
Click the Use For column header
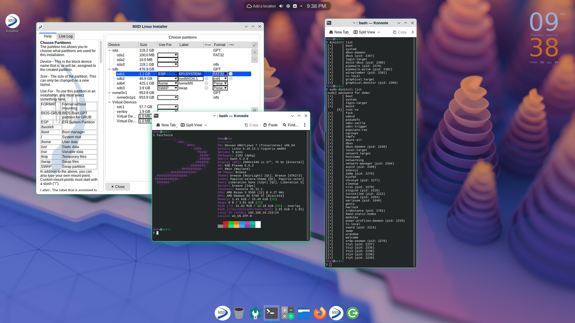(x=168, y=45)
